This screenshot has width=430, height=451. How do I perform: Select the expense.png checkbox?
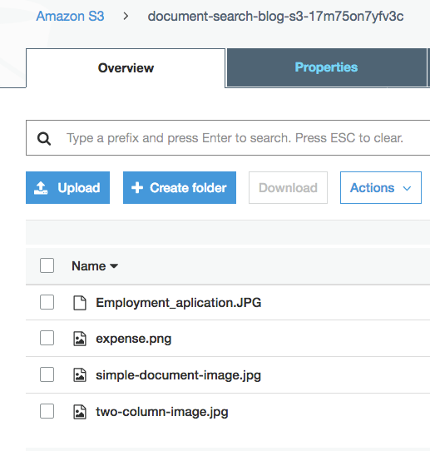tap(47, 338)
